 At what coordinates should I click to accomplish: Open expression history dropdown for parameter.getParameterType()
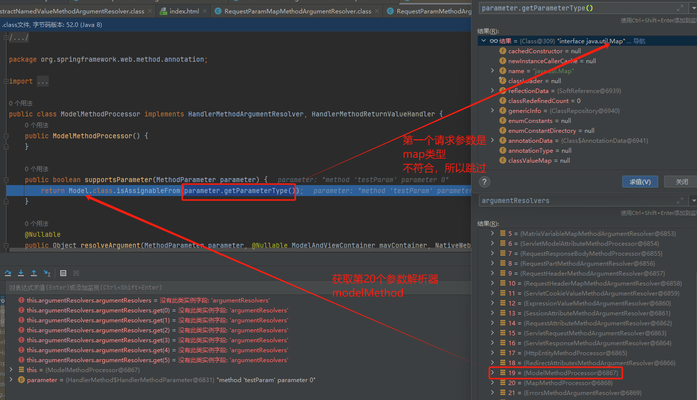click(x=693, y=8)
